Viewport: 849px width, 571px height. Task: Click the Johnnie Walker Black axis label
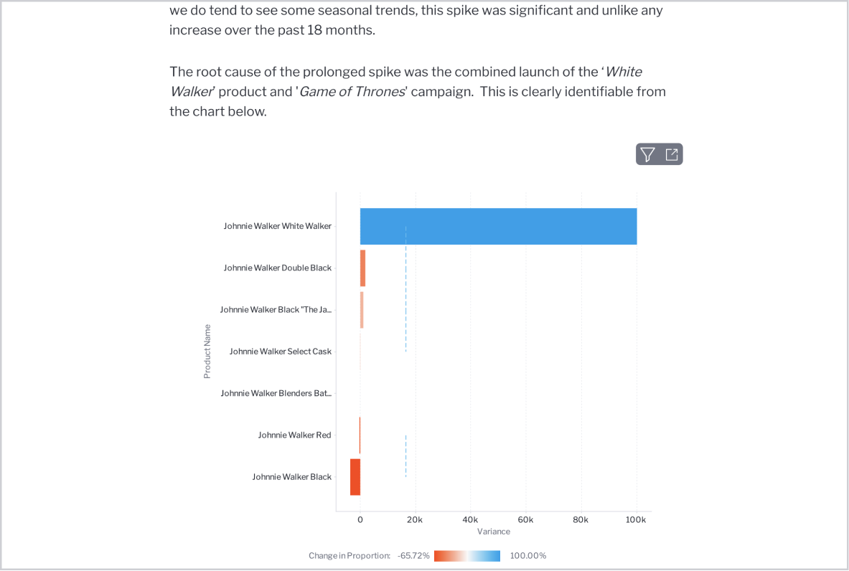pyautogui.click(x=292, y=477)
